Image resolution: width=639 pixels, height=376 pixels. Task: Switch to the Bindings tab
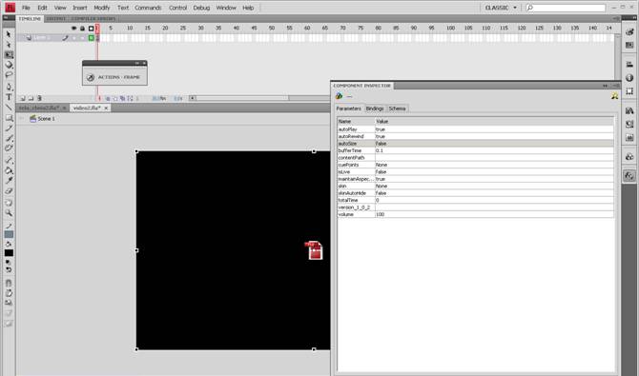click(375, 109)
